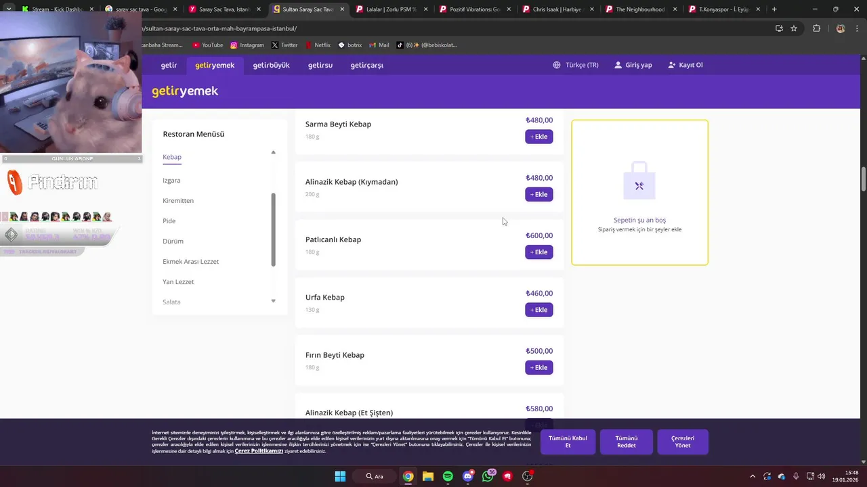Open the Chrome profile avatar
Screen dimensions: 867x487
point(841,28)
